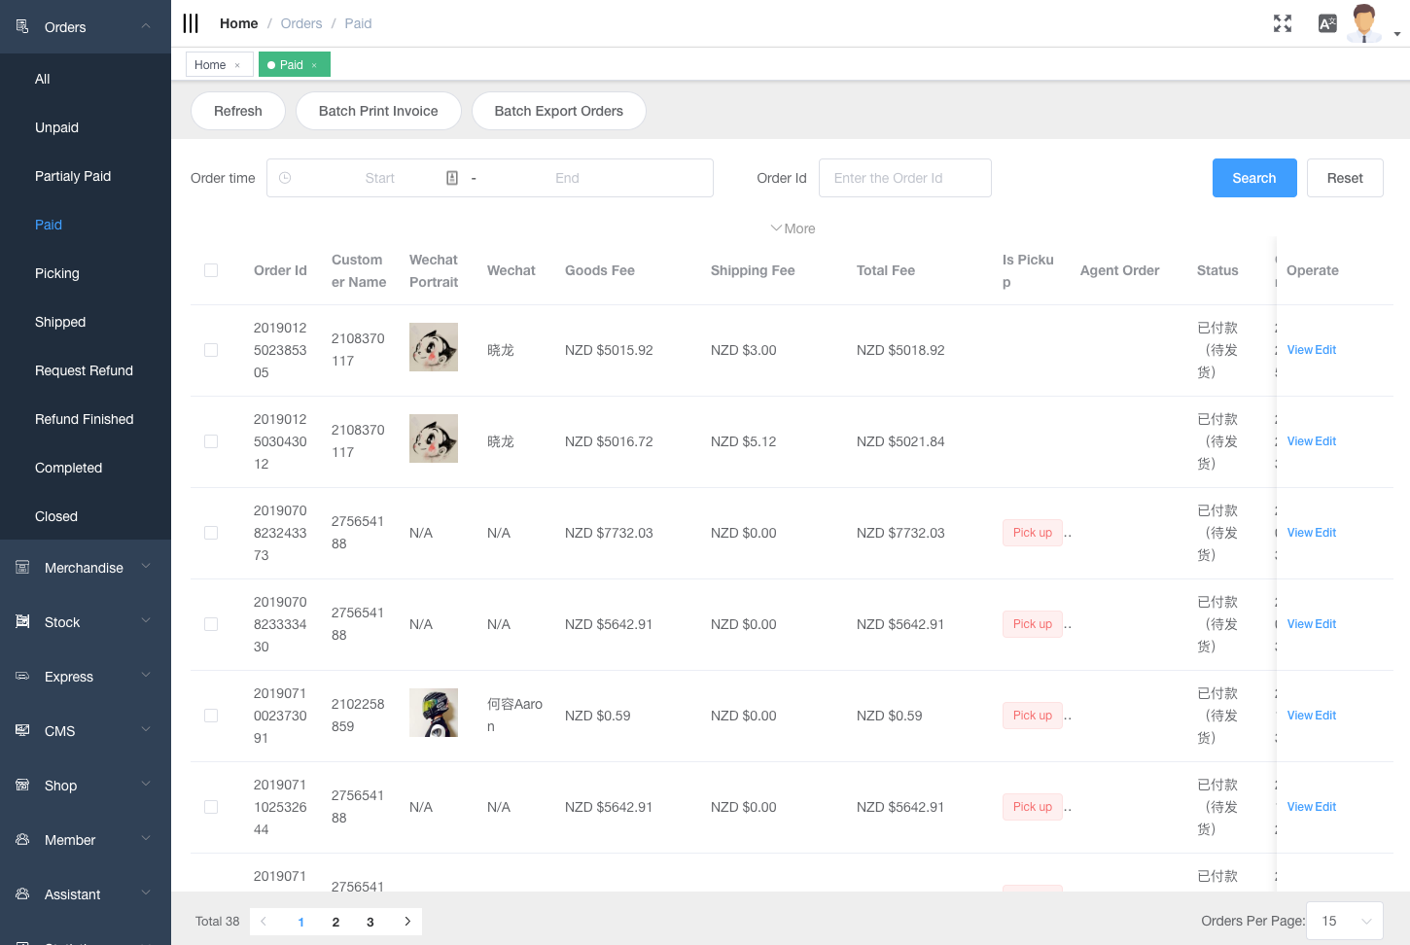Expand the More filters section
The height and width of the screenshot is (945, 1410).
coord(793,227)
